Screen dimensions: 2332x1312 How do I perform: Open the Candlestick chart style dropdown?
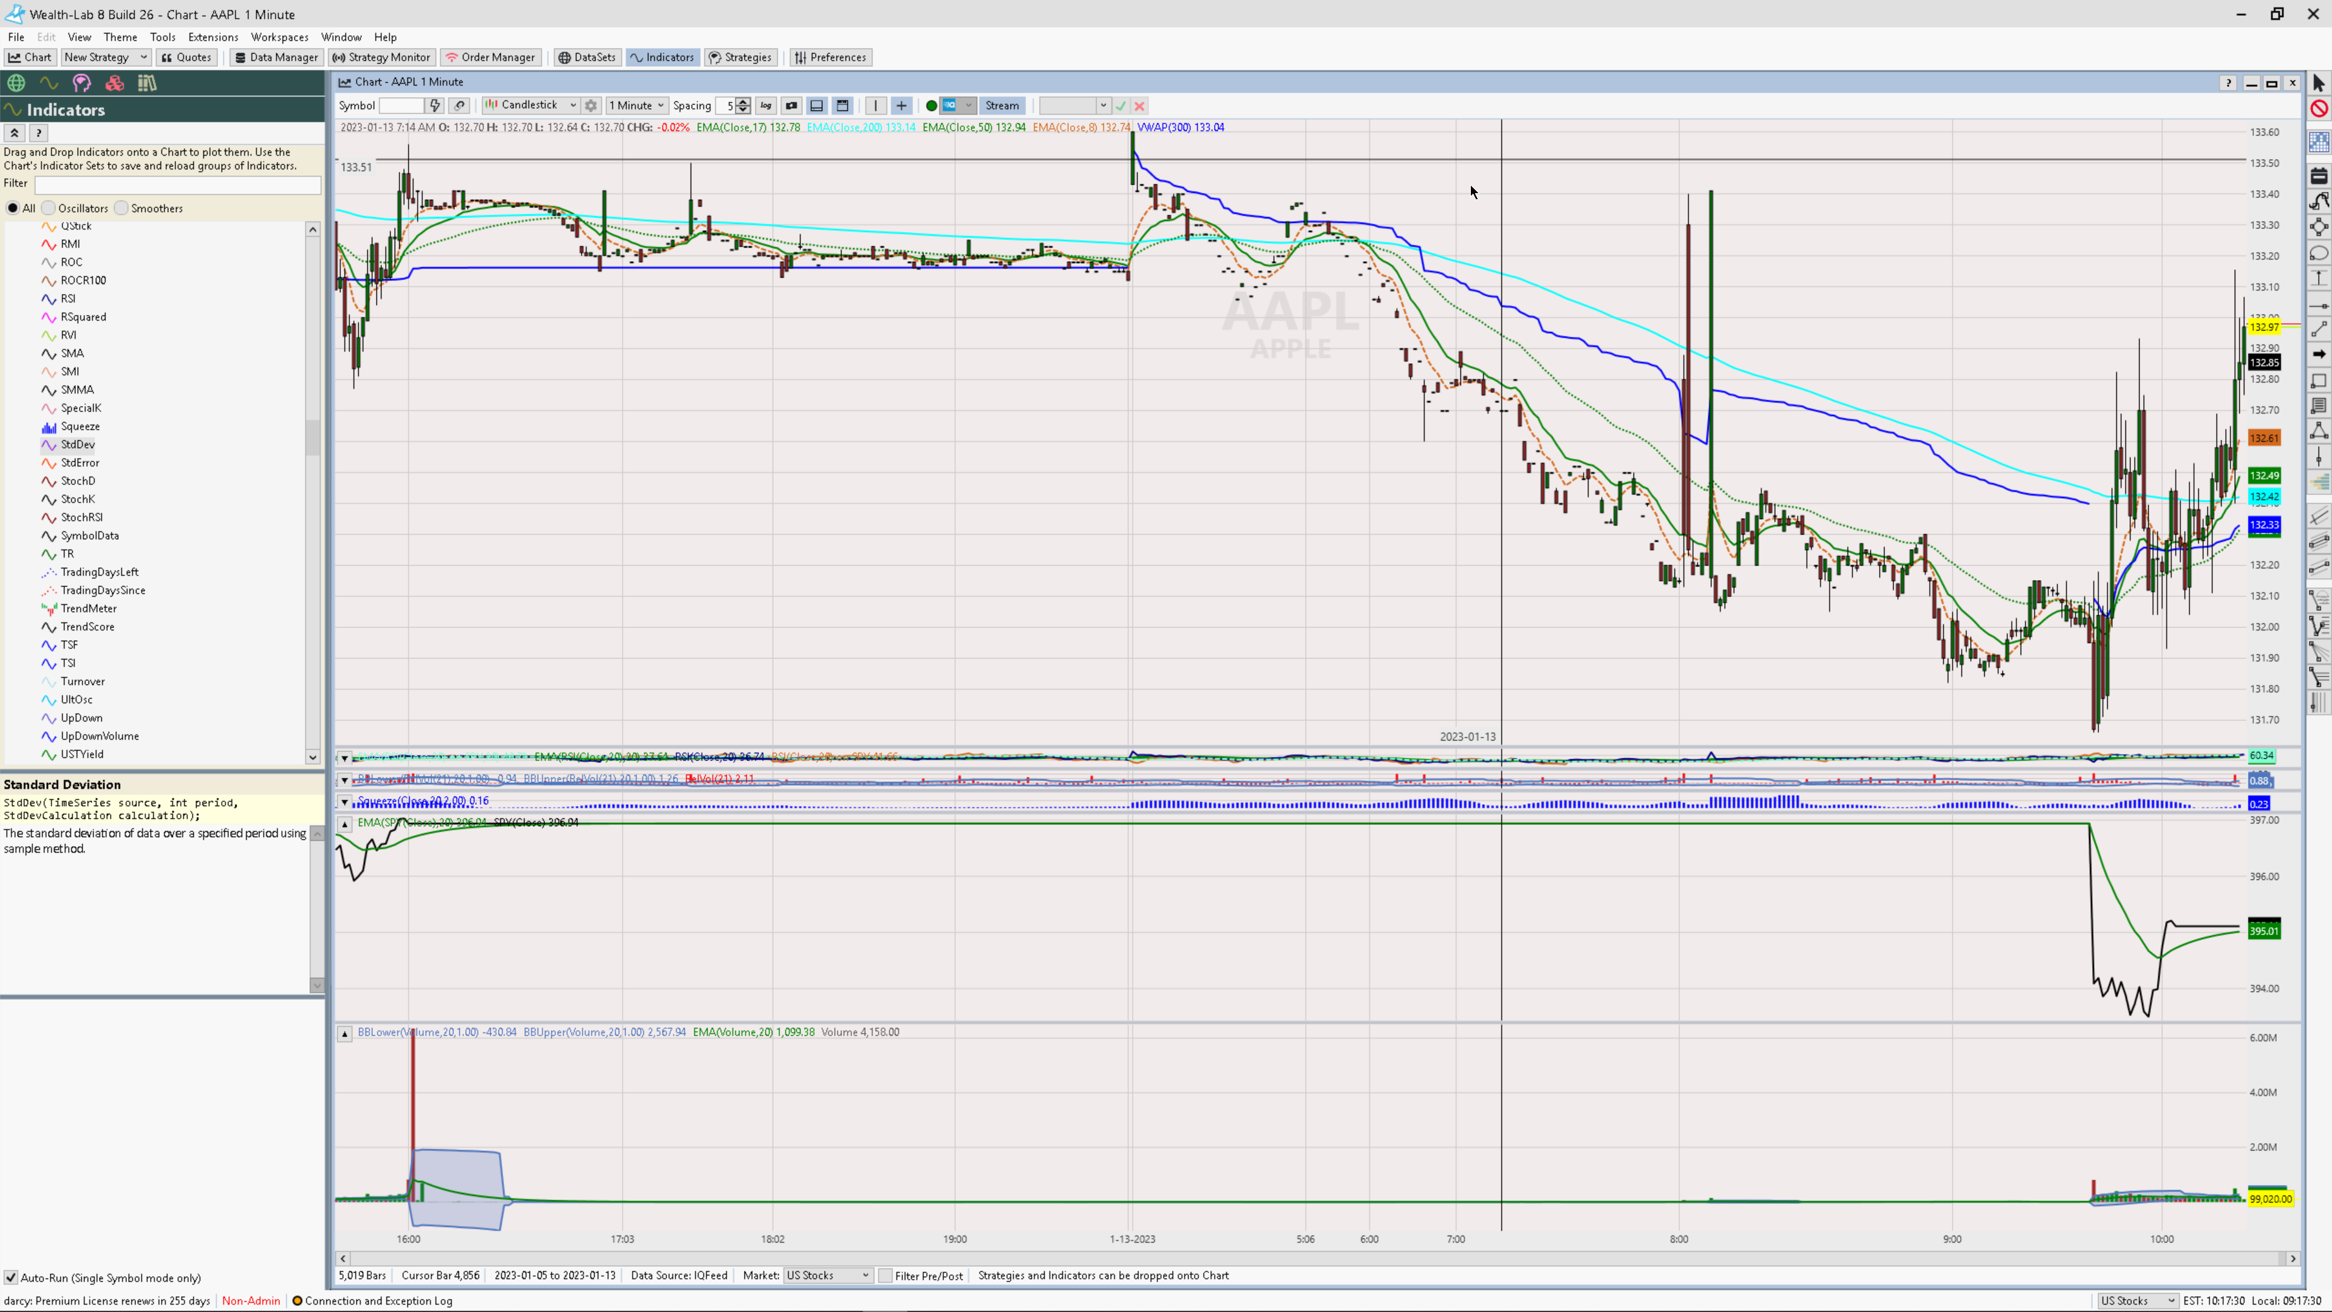[531, 105]
